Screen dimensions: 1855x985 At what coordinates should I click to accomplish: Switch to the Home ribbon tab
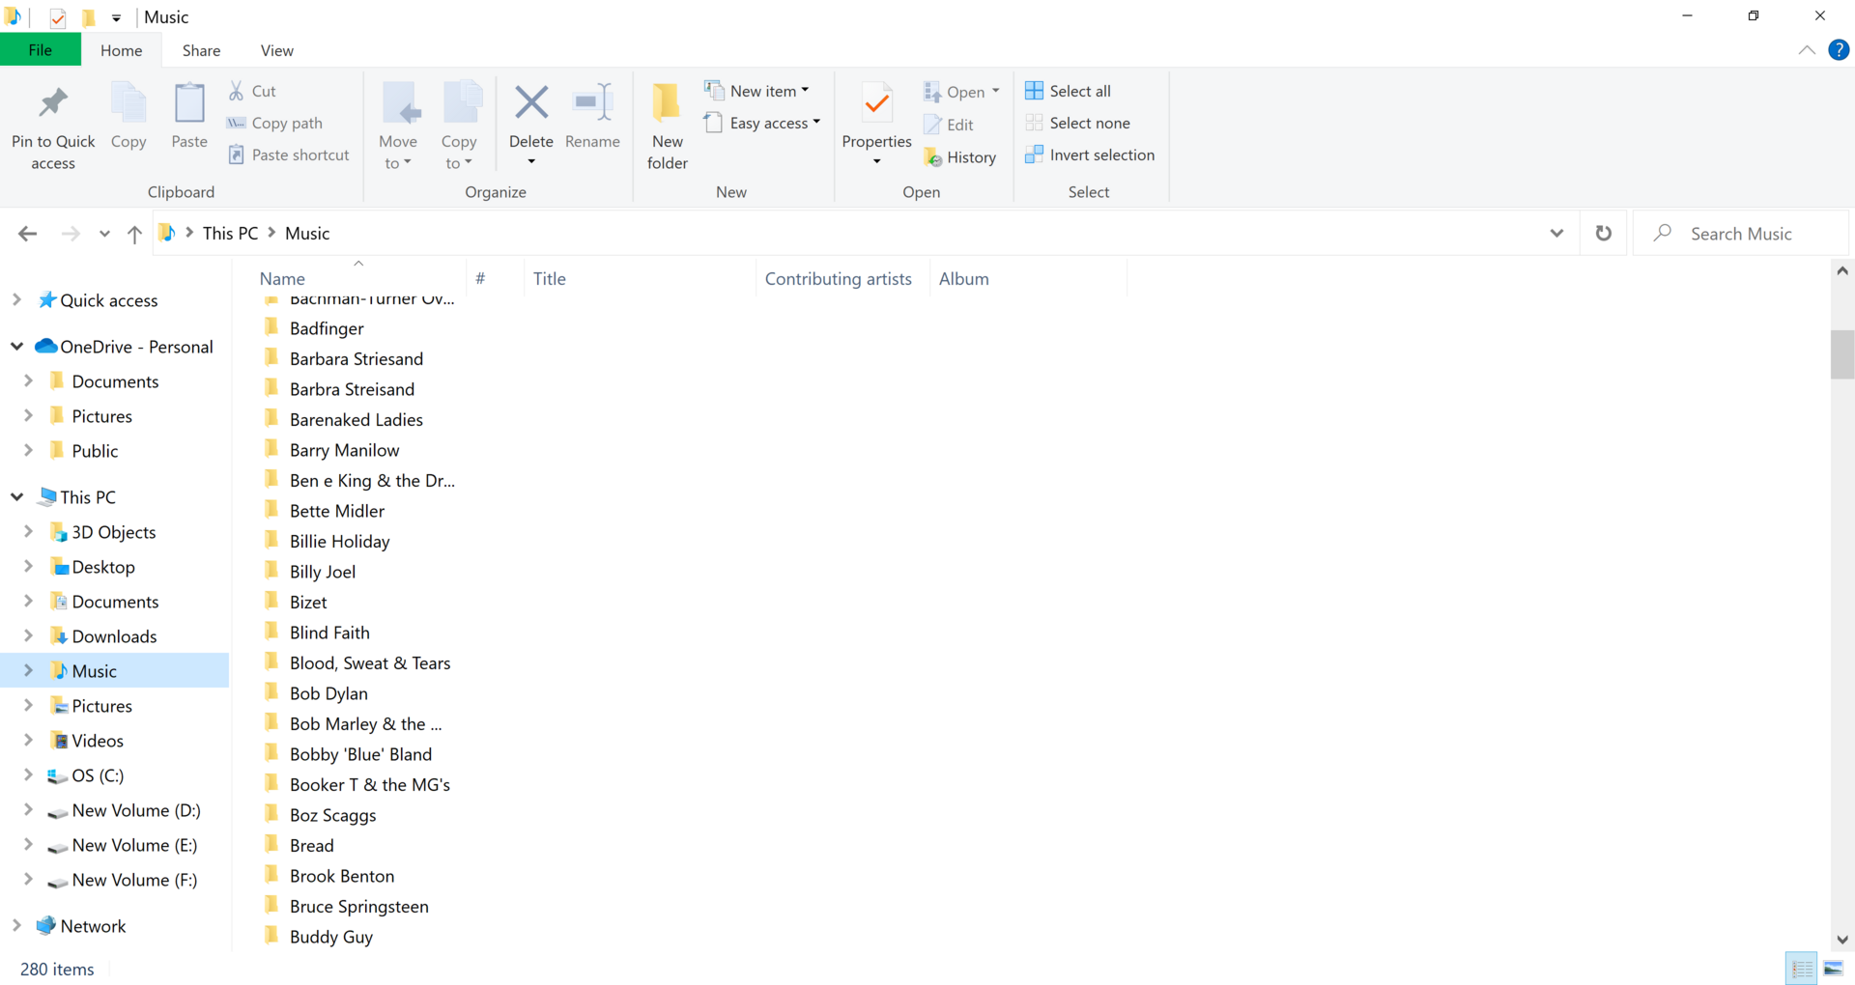tap(122, 50)
